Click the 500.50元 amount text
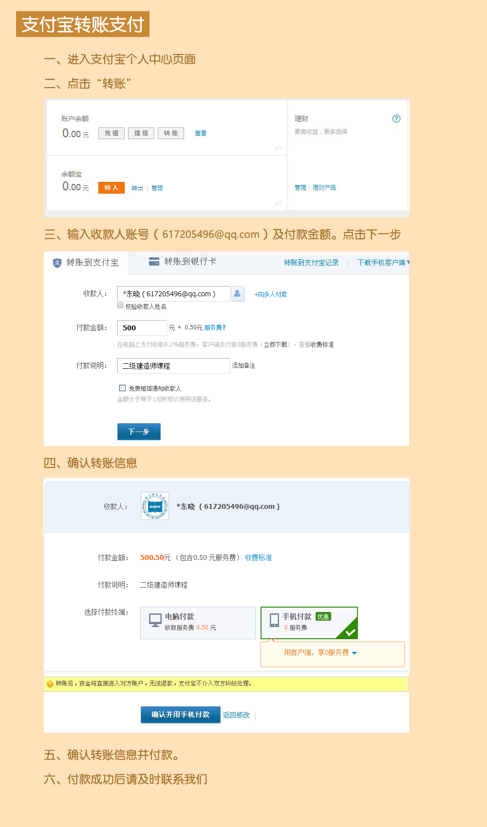 click(x=155, y=557)
